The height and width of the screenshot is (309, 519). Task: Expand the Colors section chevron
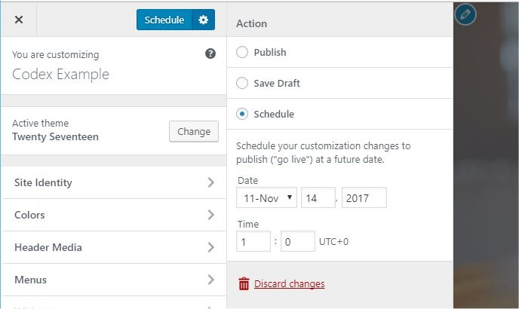210,215
